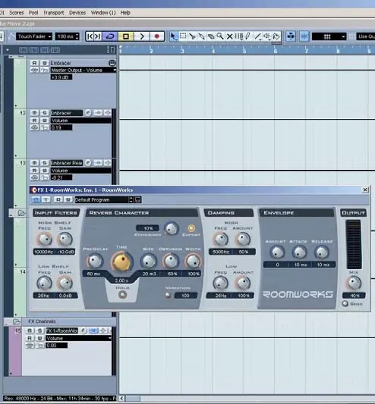Open Volume parameter dropdown on track 15
Image resolution: width=375 pixels, height=404 pixels.
(79, 338)
